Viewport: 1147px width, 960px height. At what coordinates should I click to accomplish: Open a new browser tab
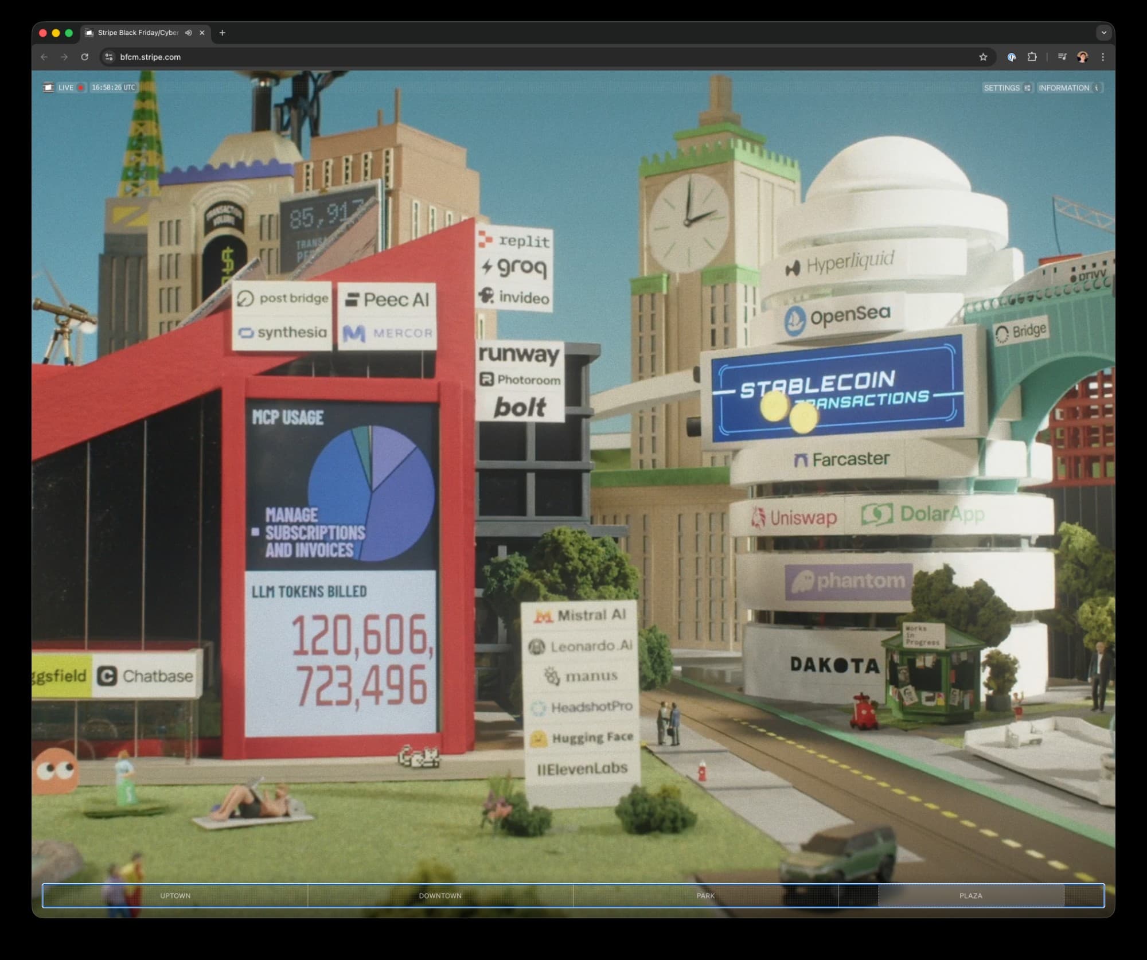pos(223,33)
